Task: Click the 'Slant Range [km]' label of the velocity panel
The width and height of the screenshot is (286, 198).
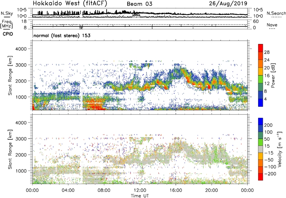Action: click(10, 149)
